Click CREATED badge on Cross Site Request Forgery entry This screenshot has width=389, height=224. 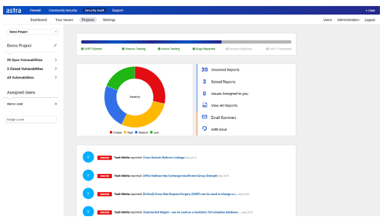pyautogui.click(x=104, y=194)
